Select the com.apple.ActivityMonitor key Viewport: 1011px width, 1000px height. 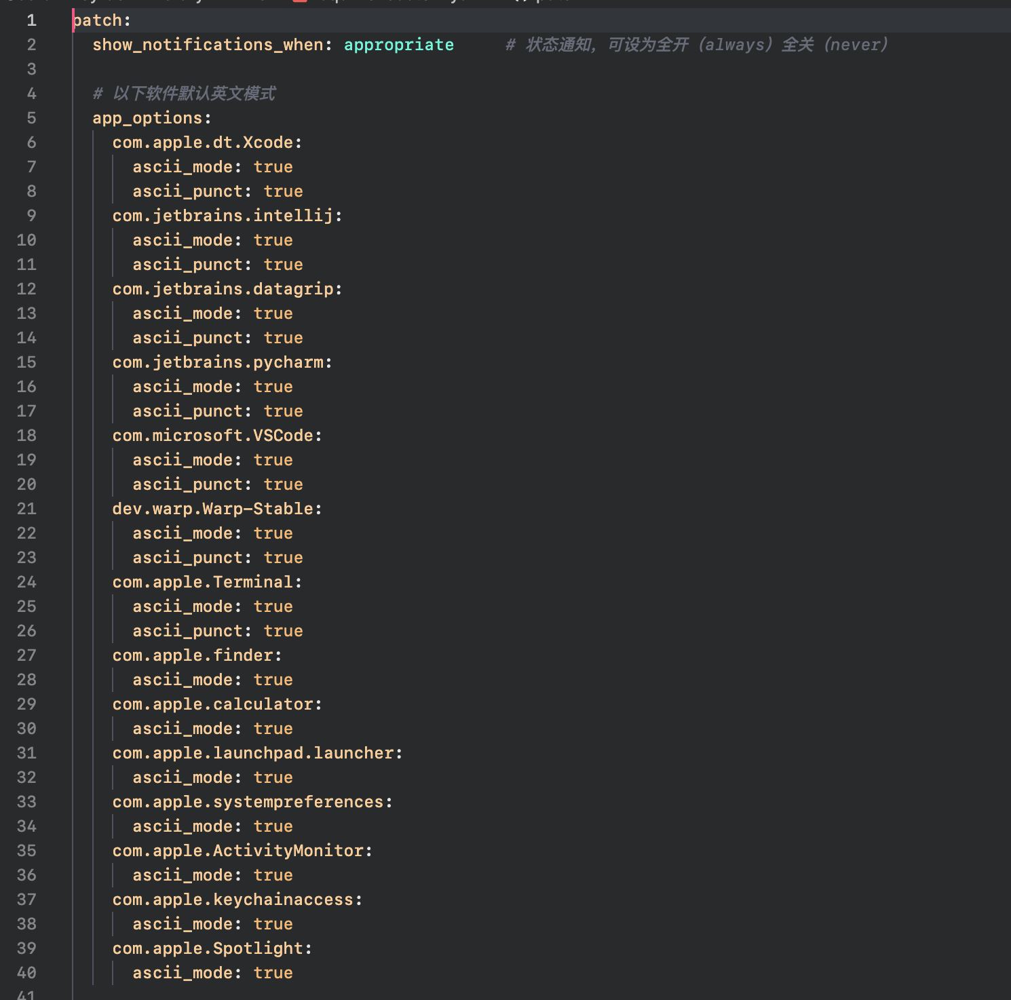pos(242,851)
